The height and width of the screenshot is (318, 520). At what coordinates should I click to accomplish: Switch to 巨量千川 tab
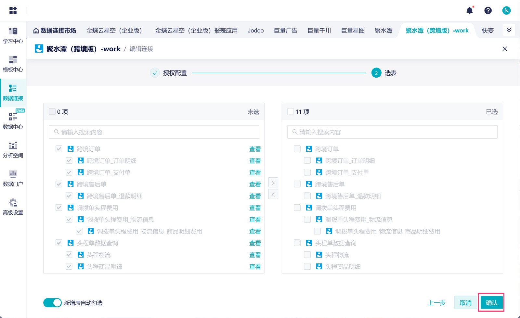click(x=319, y=31)
